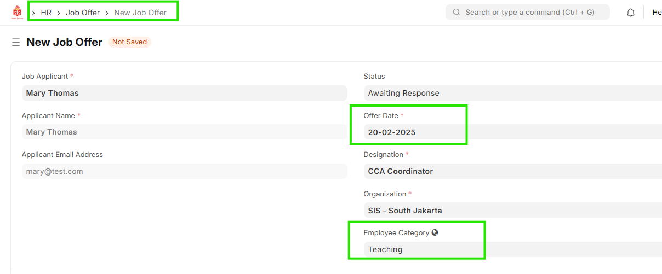Click the New Job Offer page title
Viewport: 662px width, 274px height.
coord(64,42)
